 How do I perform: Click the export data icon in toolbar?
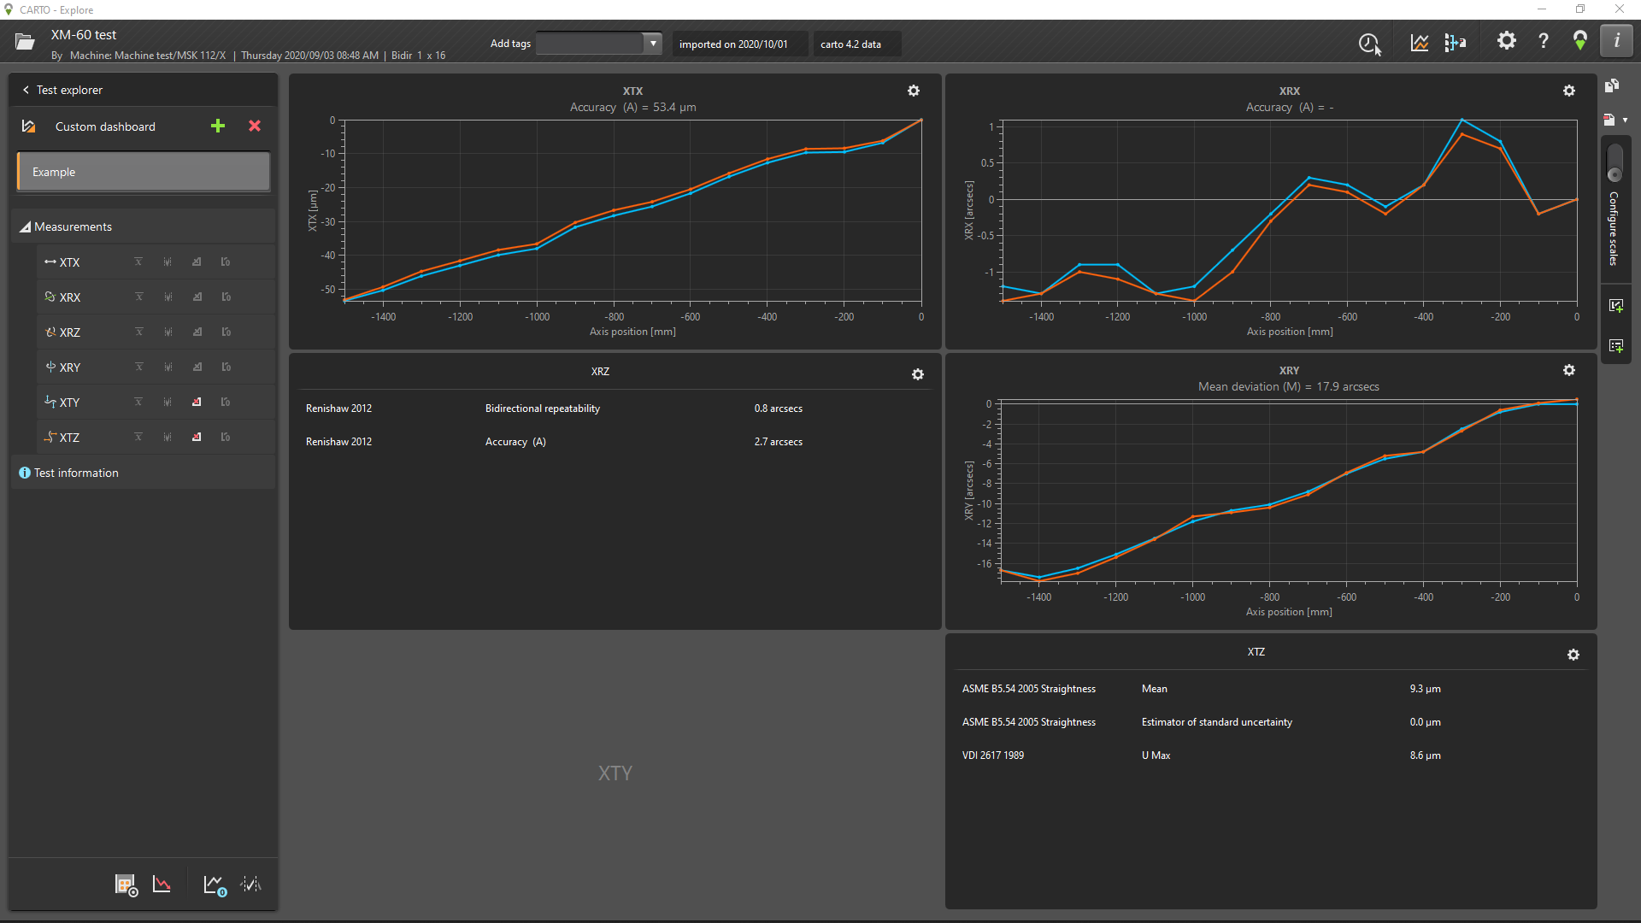[1456, 43]
